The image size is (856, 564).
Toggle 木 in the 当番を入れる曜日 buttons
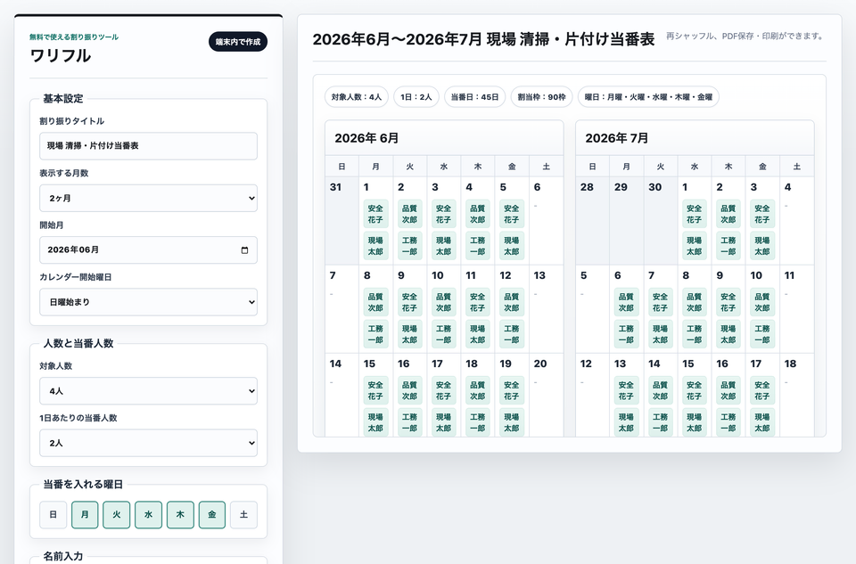180,514
